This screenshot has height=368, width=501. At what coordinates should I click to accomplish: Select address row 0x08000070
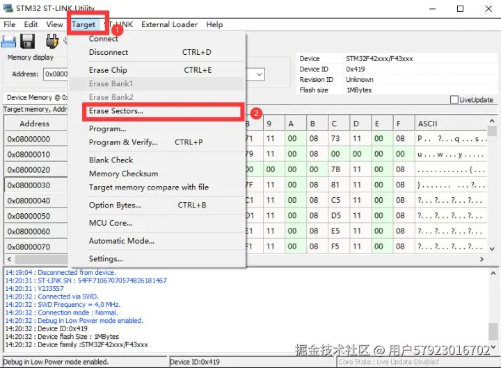click(x=35, y=246)
